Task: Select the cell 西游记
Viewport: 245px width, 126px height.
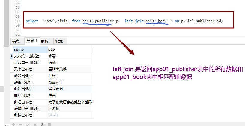Action: [x=70, y=109]
